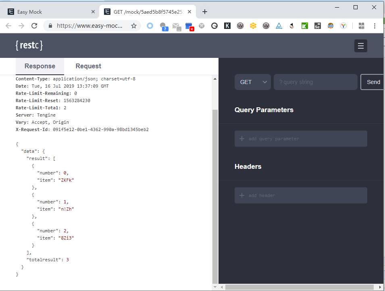Click the green checkmark extension icon
385x291 pixels.
[x=305, y=26]
